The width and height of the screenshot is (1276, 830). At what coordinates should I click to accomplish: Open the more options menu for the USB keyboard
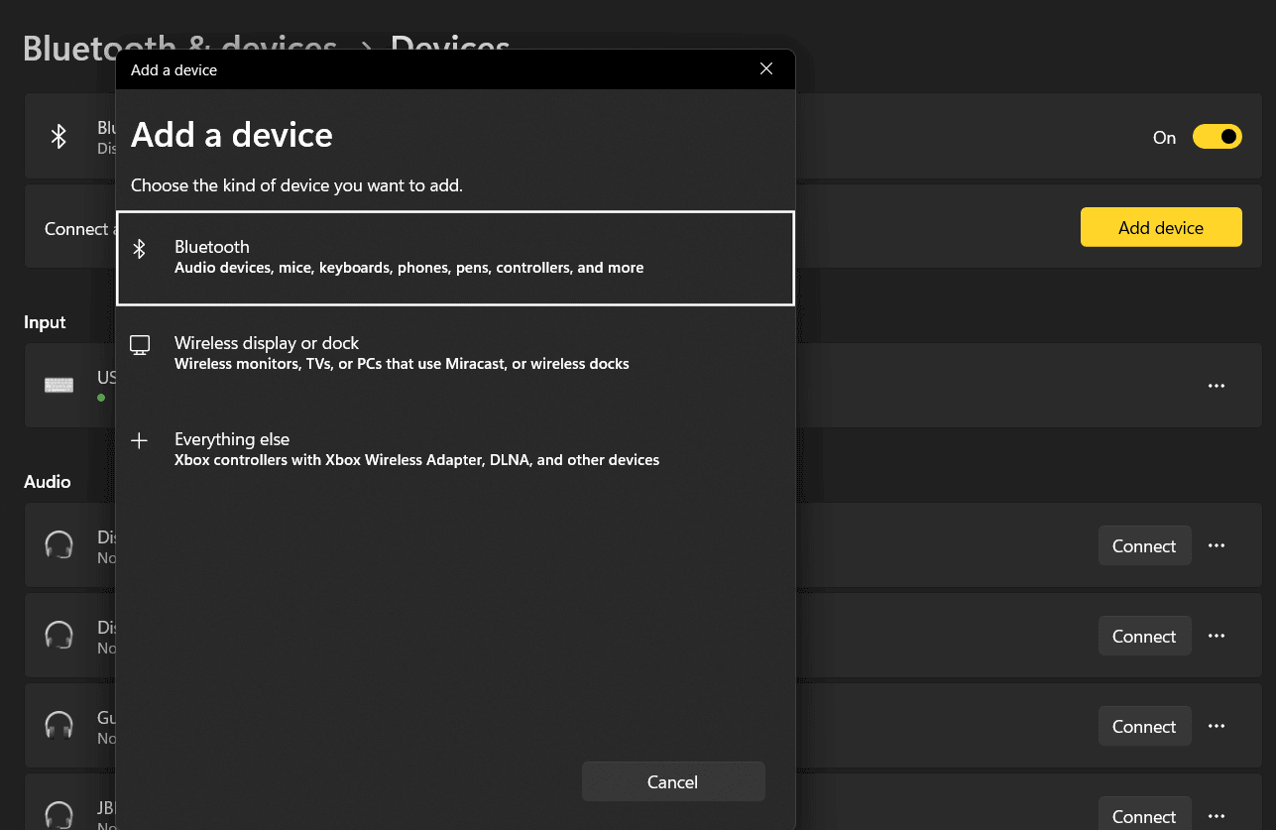click(1217, 385)
